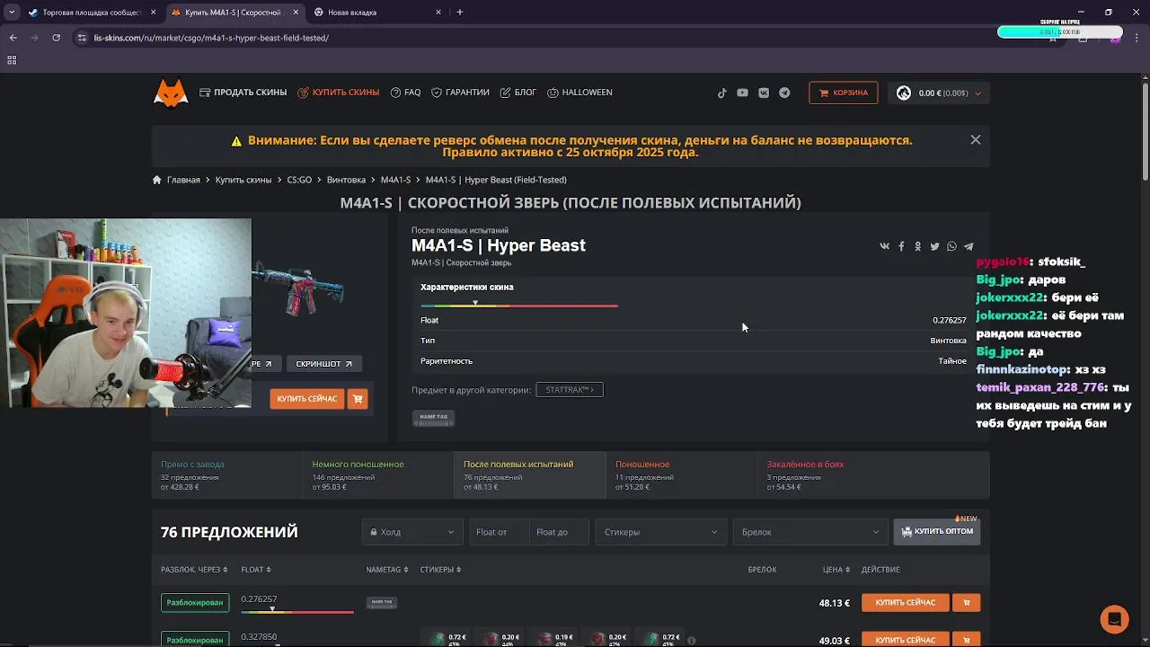Viewport: 1150px width, 647px height.
Task: Open the Брелок filter dropdown
Action: click(x=810, y=532)
